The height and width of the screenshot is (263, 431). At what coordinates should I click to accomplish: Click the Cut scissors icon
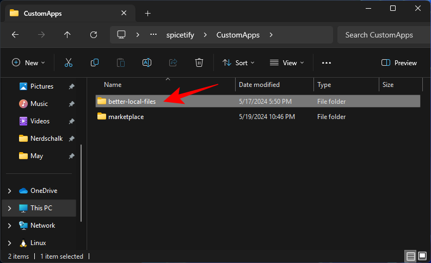(x=69, y=63)
